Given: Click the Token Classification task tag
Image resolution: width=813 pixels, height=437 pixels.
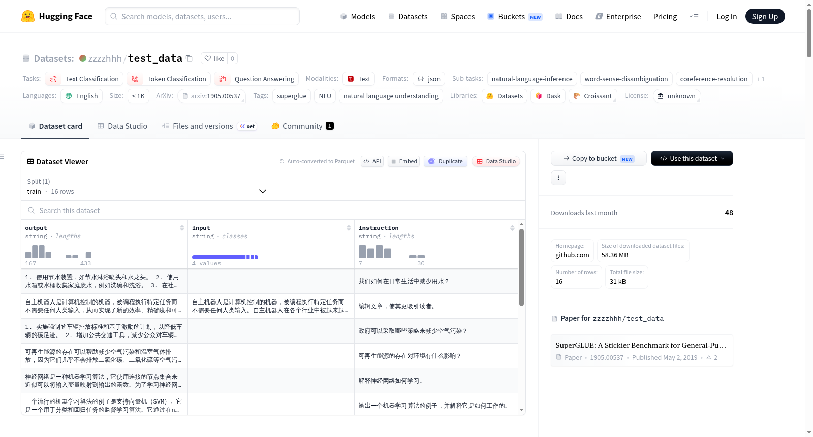Looking at the screenshot, I should [x=169, y=79].
